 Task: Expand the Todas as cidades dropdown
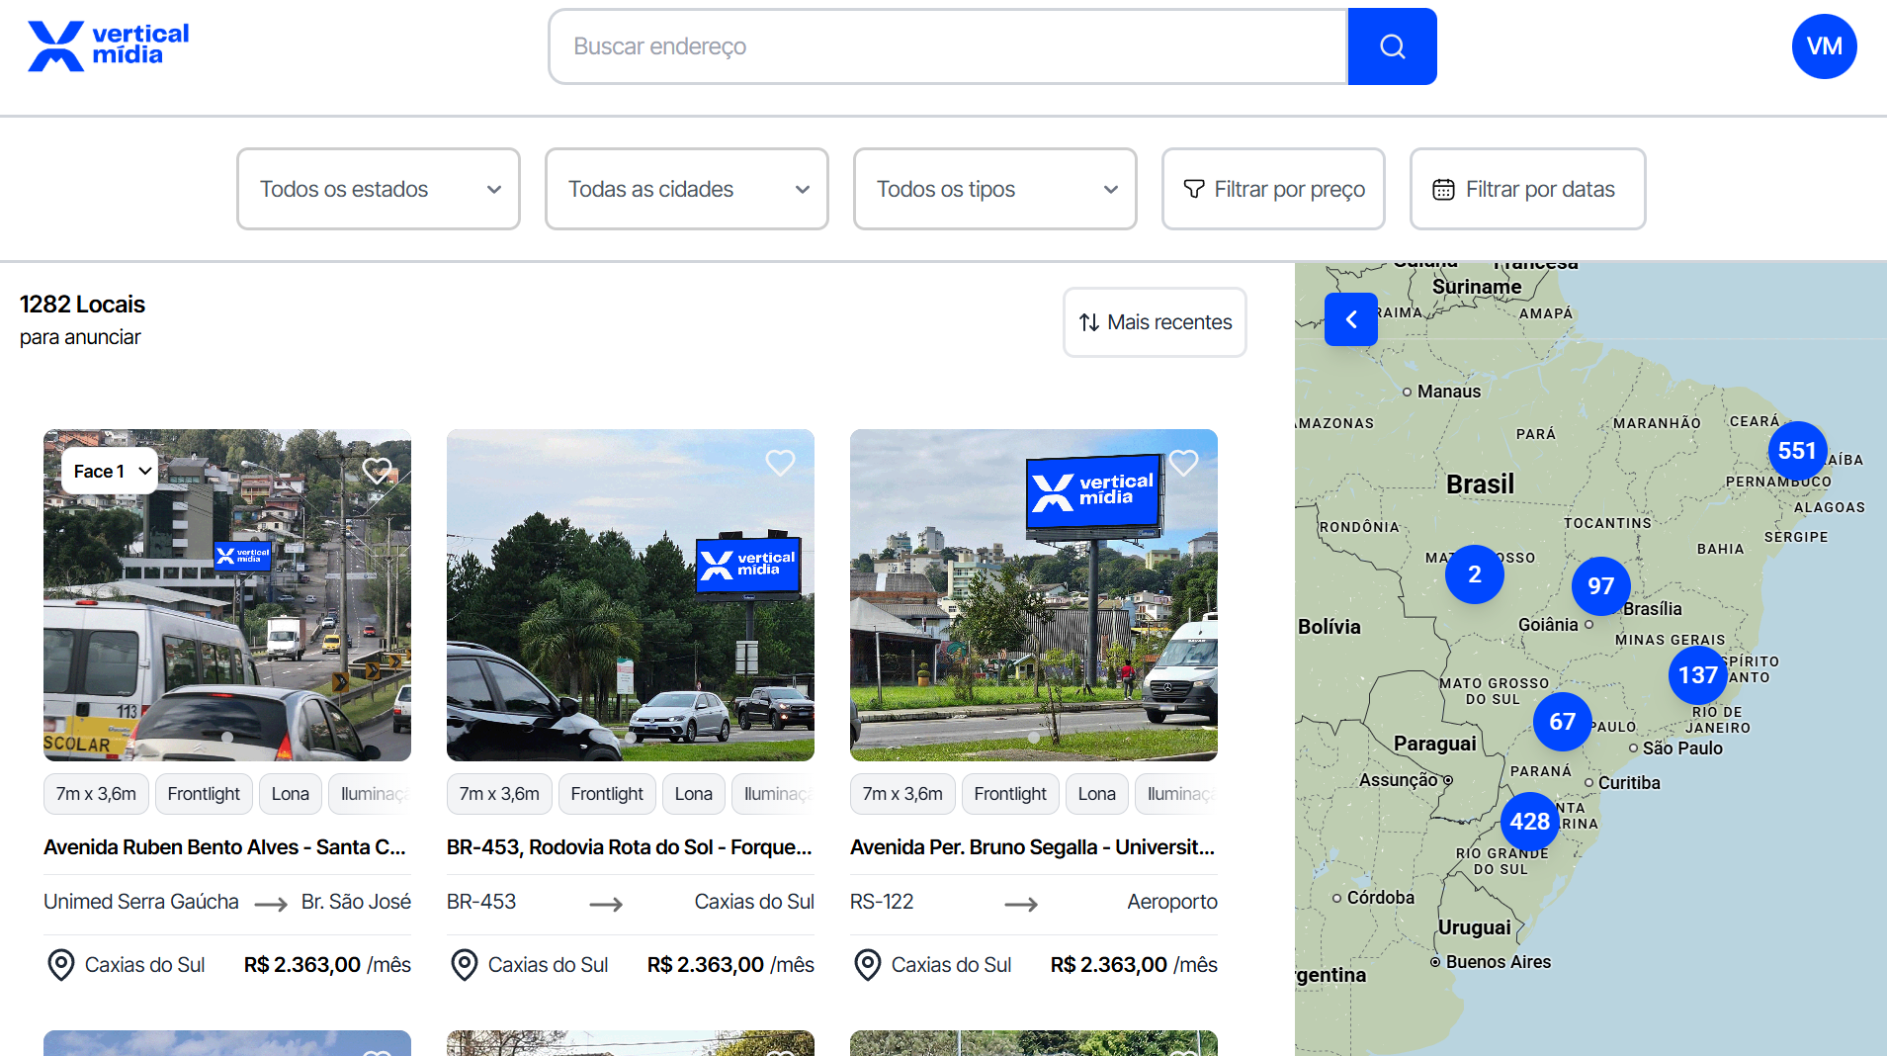[687, 189]
